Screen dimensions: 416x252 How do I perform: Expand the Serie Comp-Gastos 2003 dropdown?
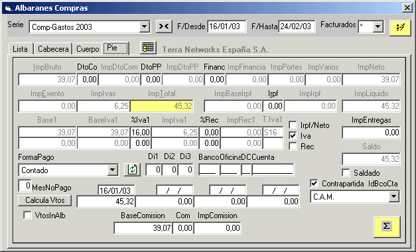click(x=144, y=27)
